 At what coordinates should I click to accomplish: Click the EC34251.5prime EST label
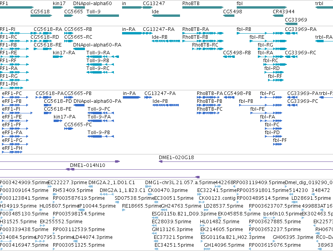[174, 245]
